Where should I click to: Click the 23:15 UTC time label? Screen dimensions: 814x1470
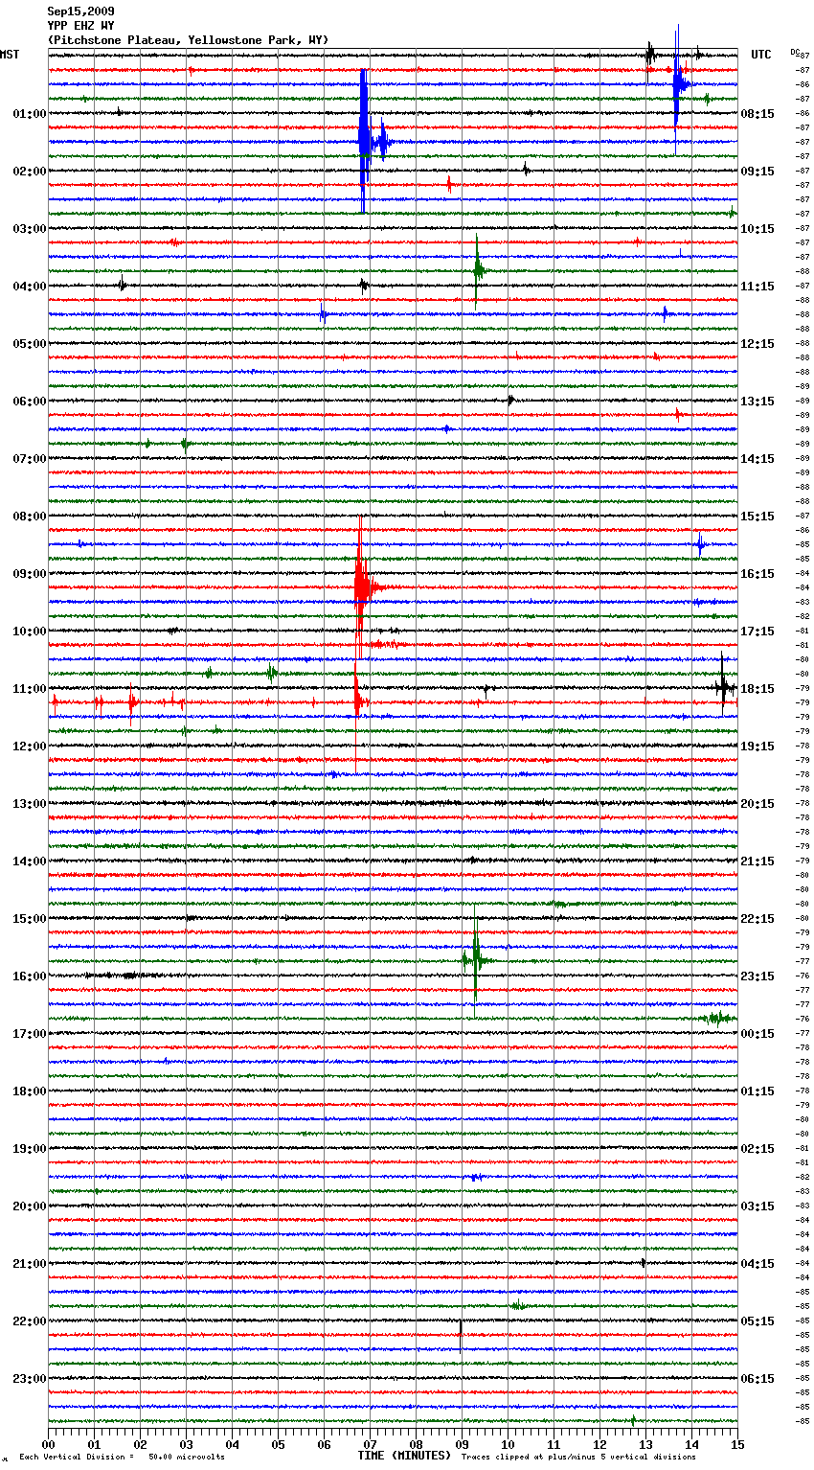pyautogui.click(x=757, y=976)
